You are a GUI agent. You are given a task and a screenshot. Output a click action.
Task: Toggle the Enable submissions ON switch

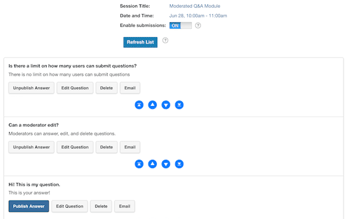click(181, 26)
